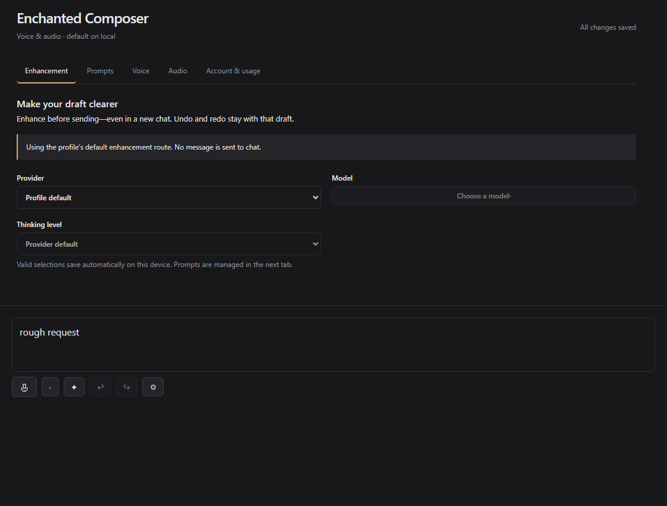Viewport: 667px width, 506px height.
Task: Open the Thinking level dropdown
Action: [169, 244]
